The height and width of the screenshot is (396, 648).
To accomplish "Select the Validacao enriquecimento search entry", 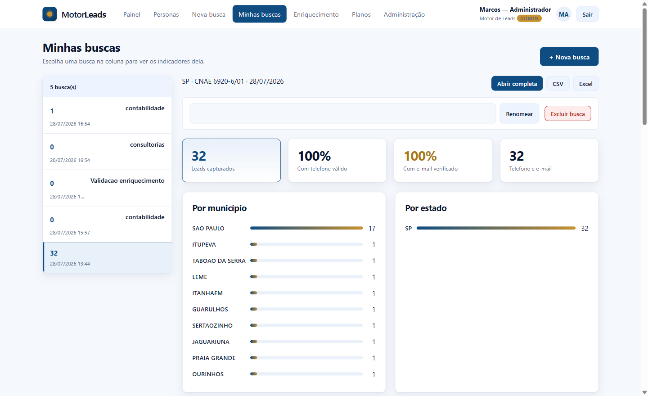I will (x=107, y=189).
